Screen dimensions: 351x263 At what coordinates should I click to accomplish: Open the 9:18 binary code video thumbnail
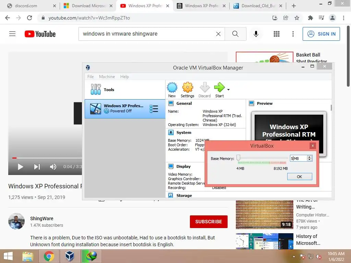264,214
